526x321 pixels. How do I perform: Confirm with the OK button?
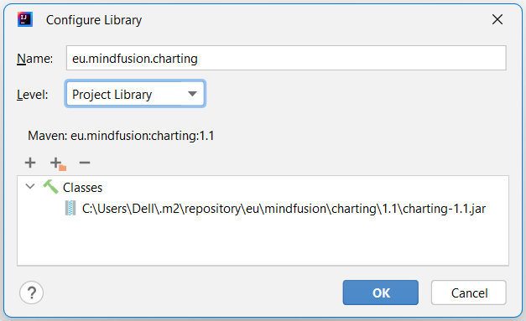(x=380, y=293)
